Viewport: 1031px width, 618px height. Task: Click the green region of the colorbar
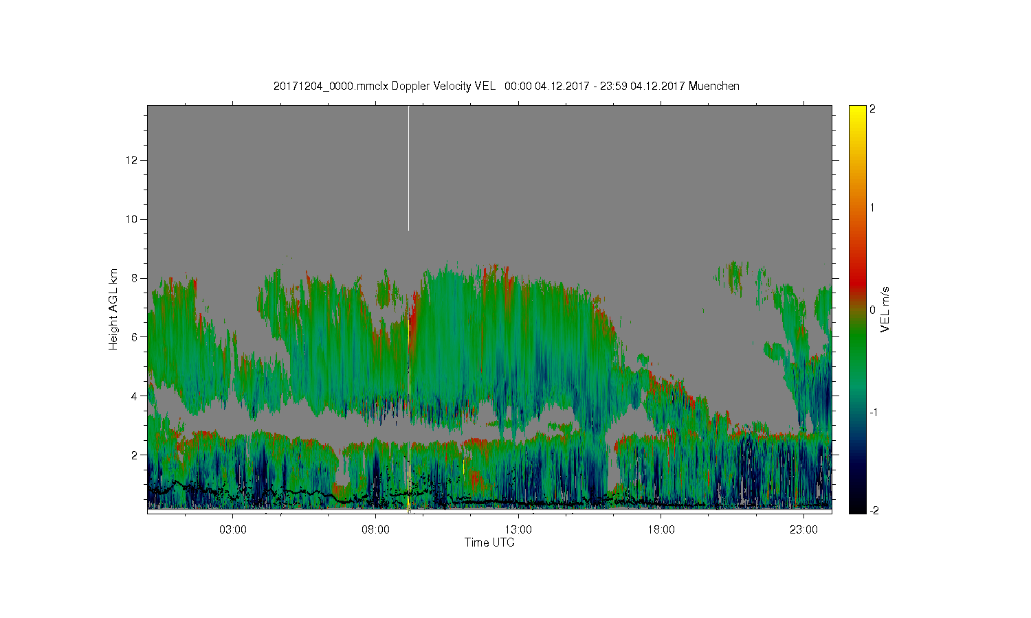point(857,343)
